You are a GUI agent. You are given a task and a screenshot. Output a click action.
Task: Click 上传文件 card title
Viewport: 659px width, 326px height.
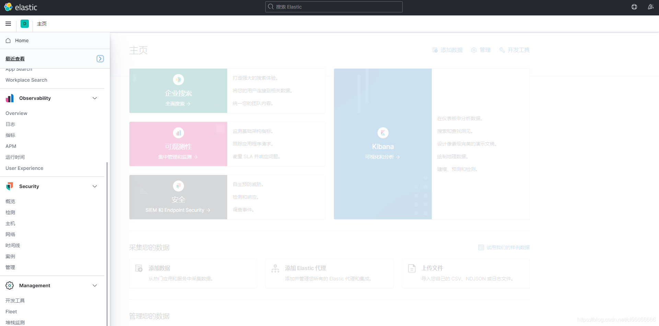point(432,268)
